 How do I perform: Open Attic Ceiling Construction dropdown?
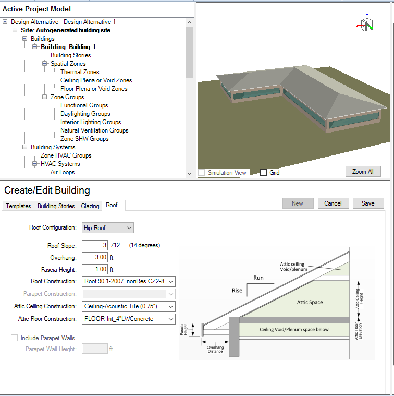point(128,306)
